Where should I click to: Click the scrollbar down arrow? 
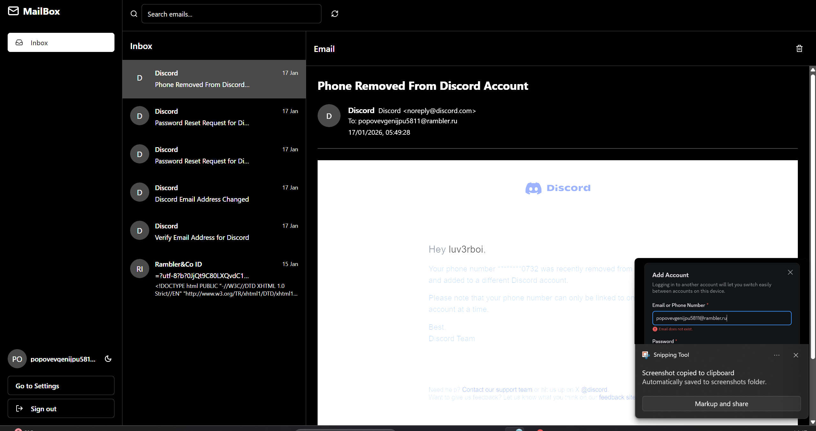[813, 422]
